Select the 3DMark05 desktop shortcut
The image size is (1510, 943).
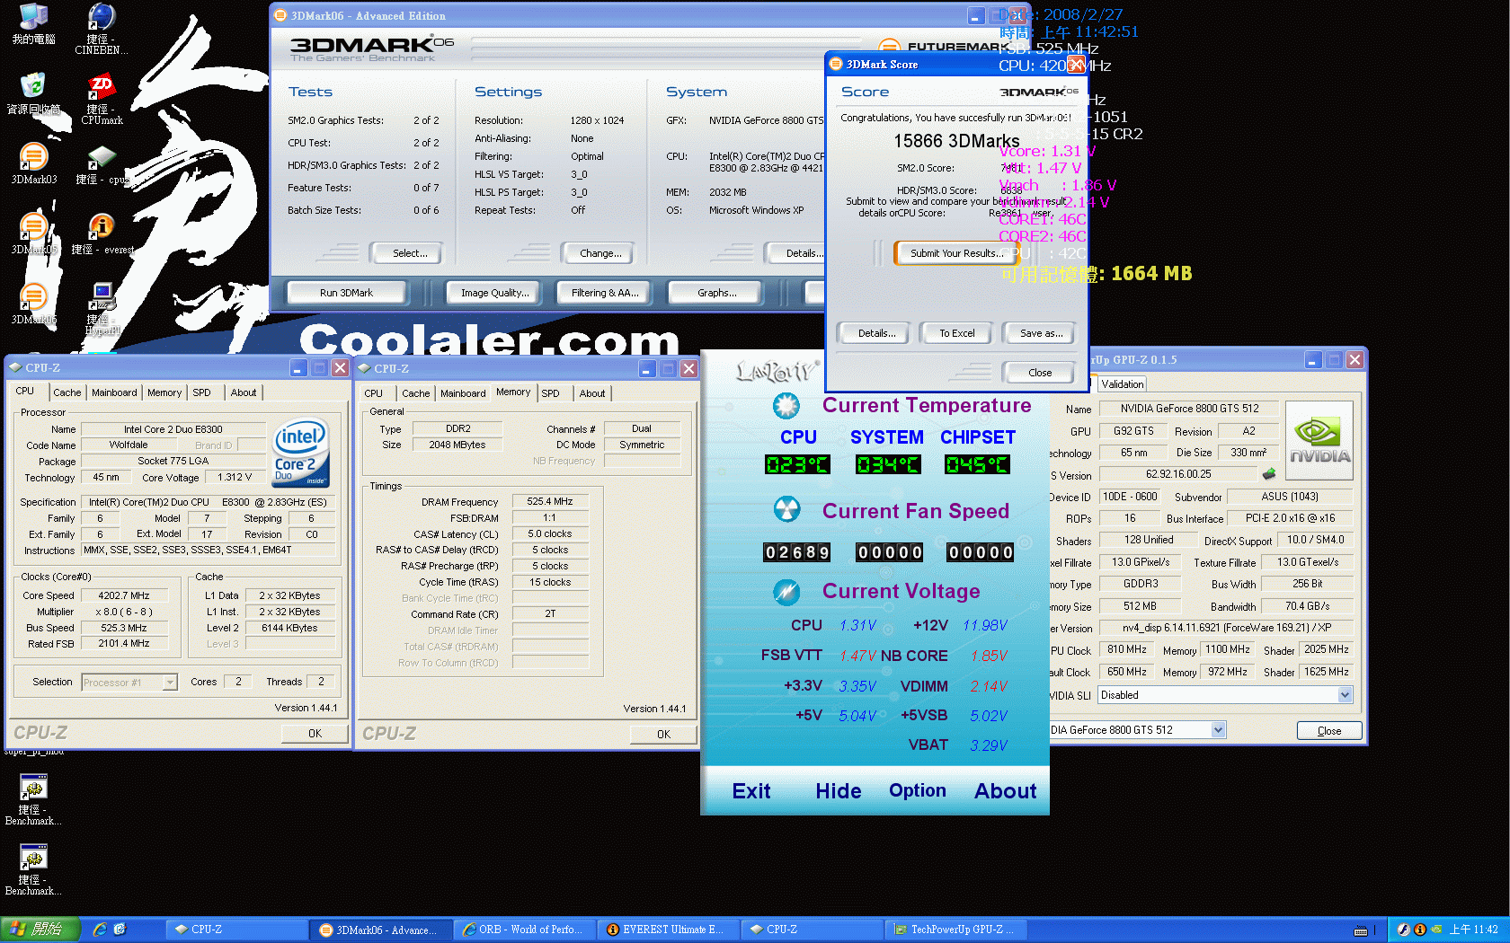[33, 234]
